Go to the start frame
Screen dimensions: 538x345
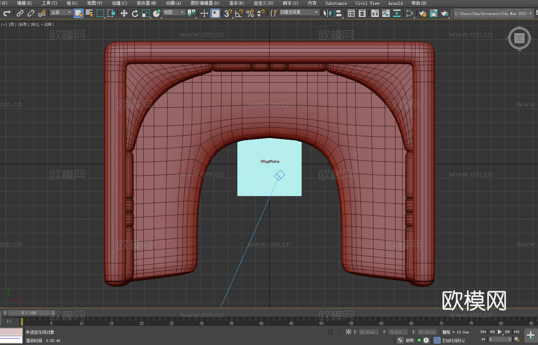[x=483, y=332]
